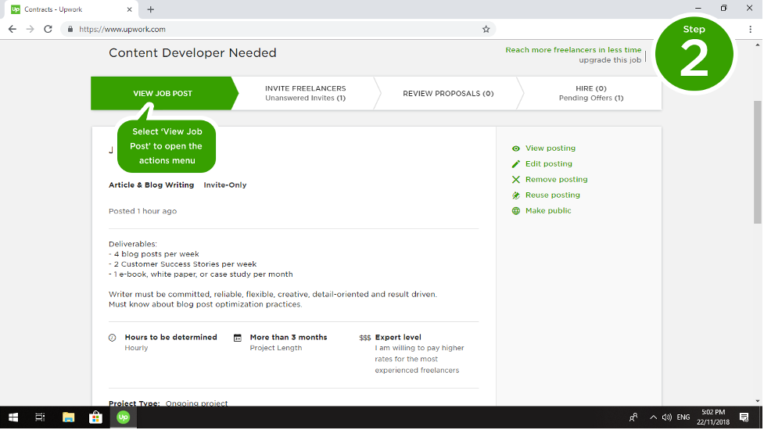Click the upgrade this job link
Image resolution: width=764 pixels, height=430 pixels.
pos(610,60)
